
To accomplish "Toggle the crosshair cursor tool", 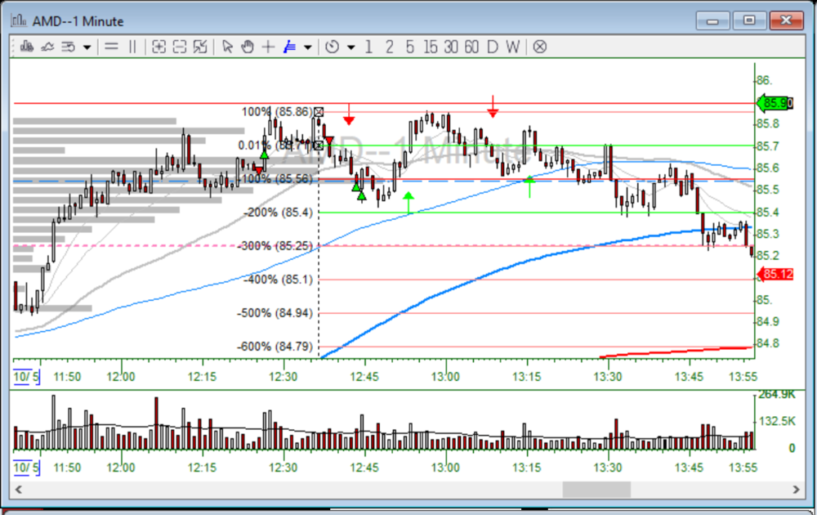I will tap(268, 47).
